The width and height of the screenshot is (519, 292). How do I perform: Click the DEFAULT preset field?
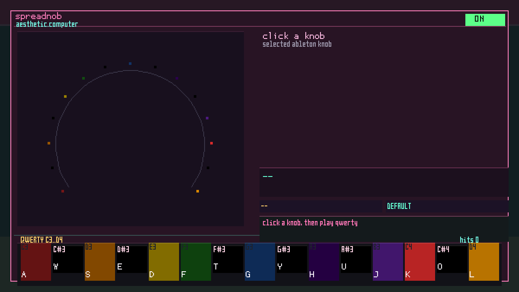tap(445, 206)
